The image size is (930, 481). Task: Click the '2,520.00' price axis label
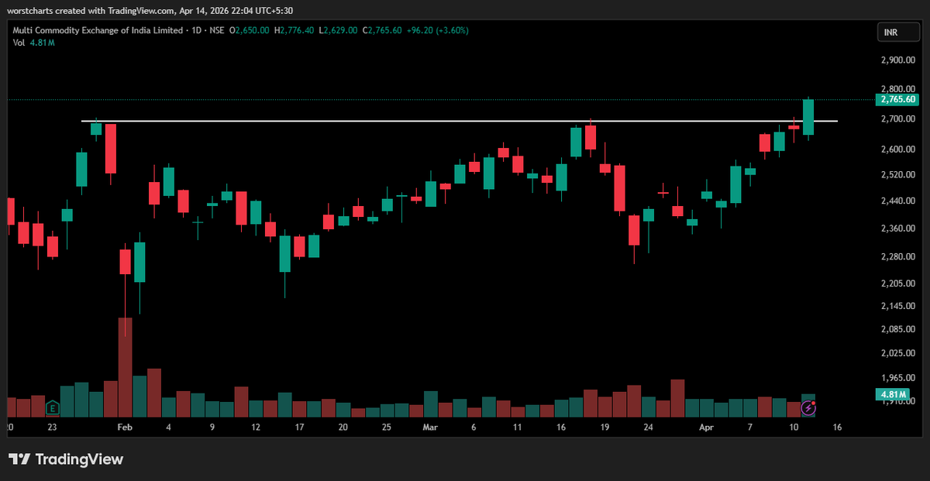(x=898, y=175)
